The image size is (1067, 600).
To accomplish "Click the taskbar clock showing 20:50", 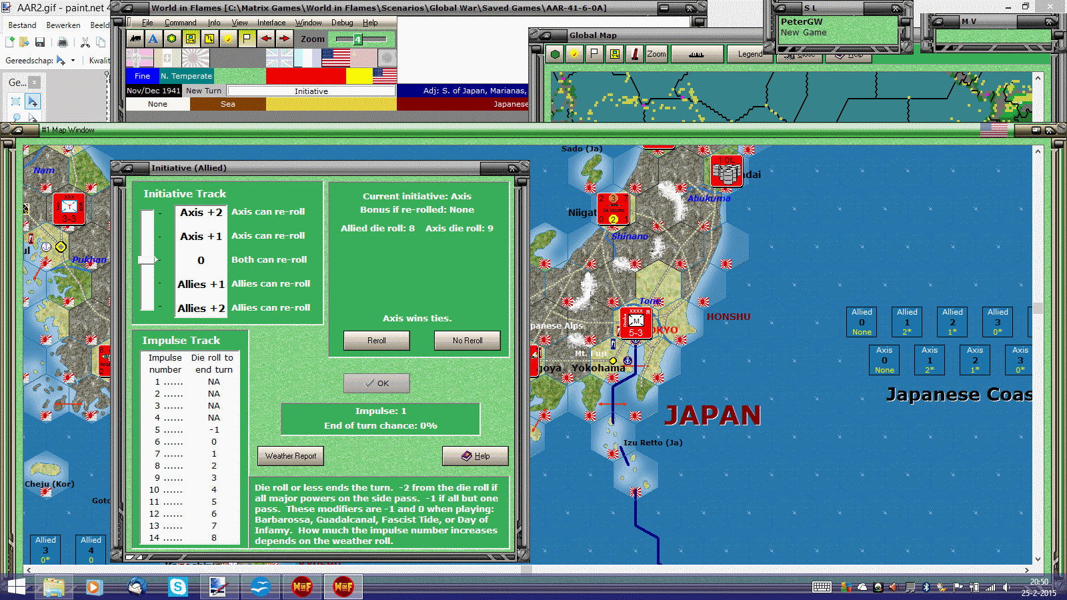I will point(1039,582).
